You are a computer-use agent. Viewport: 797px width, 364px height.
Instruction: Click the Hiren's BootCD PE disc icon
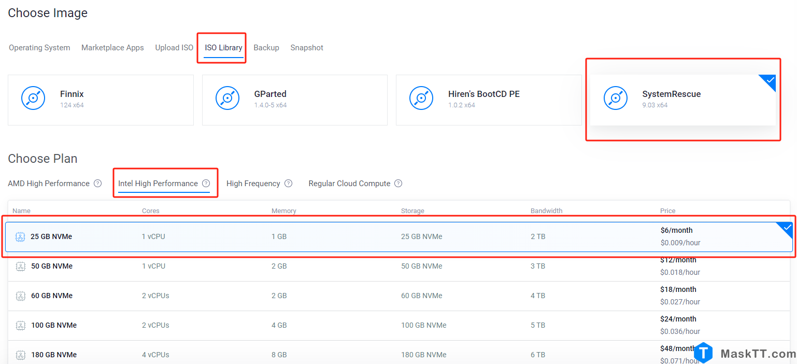click(x=421, y=98)
